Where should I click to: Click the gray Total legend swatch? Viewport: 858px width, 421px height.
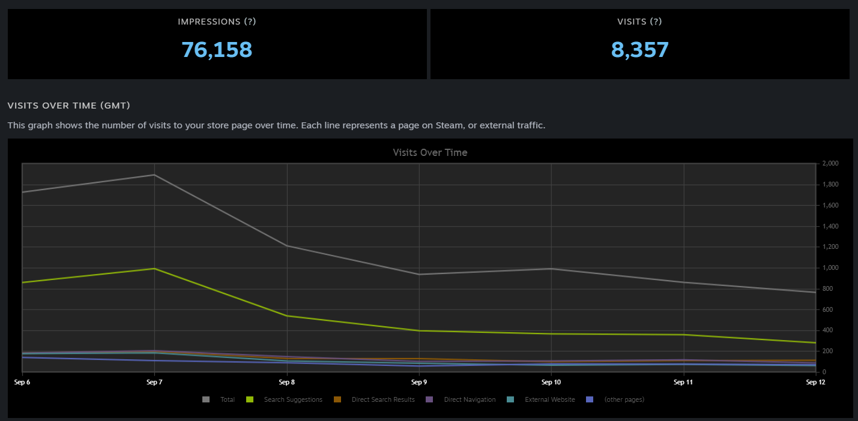[x=206, y=399]
